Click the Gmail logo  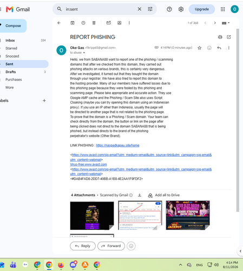pos(18,9)
